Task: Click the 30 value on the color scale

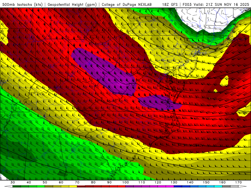Action: [13, 182]
